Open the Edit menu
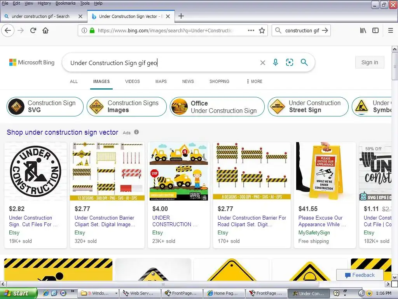 [16, 3]
